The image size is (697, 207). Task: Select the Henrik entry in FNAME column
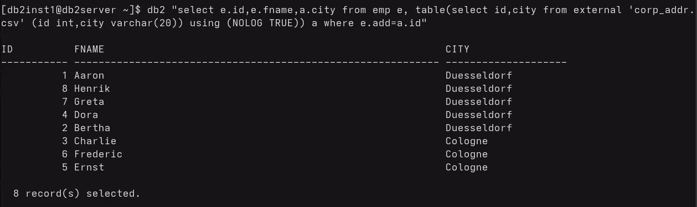(92, 89)
